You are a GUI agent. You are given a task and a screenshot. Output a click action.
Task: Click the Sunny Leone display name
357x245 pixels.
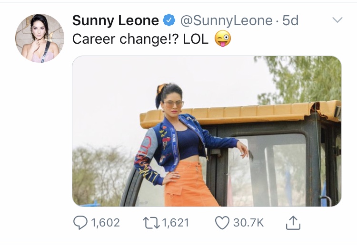tap(116, 20)
